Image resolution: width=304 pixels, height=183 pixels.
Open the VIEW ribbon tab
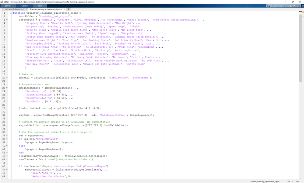[40, 6]
